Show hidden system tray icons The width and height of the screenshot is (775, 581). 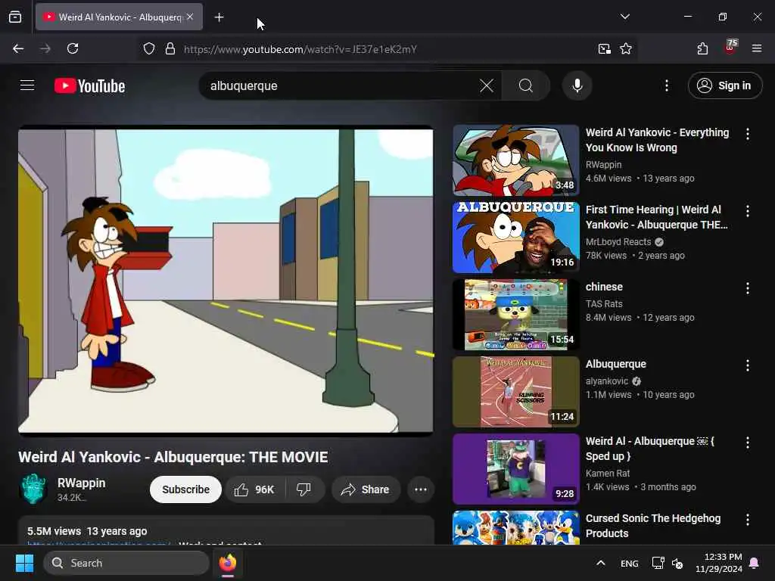600,563
